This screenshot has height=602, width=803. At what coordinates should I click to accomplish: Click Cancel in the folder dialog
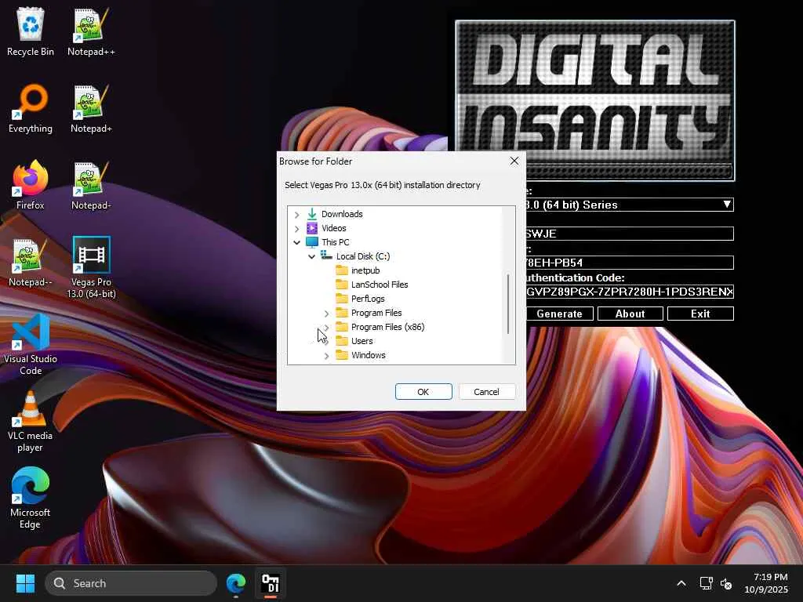pos(486,392)
